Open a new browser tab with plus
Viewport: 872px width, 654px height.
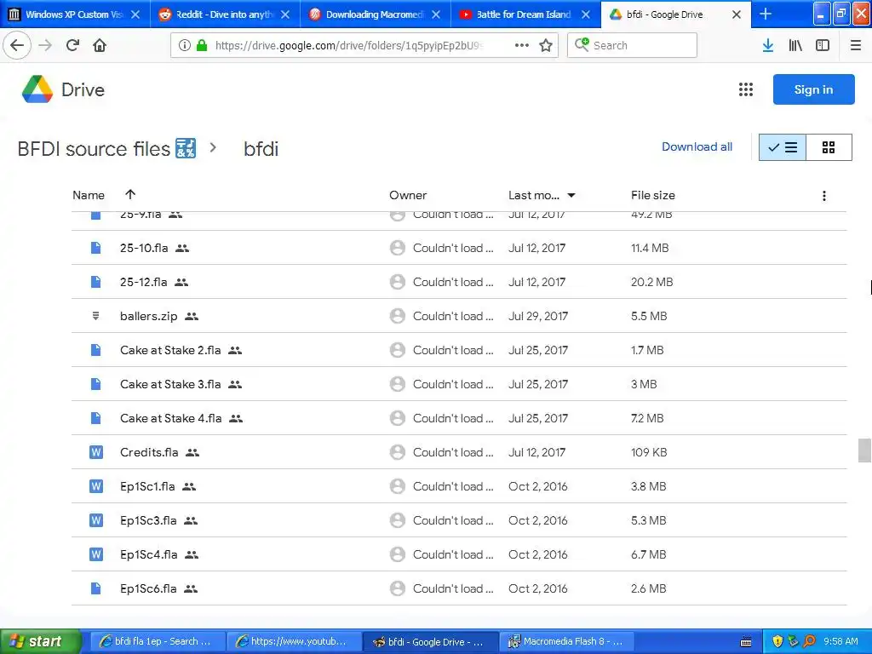click(x=766, y=14)
